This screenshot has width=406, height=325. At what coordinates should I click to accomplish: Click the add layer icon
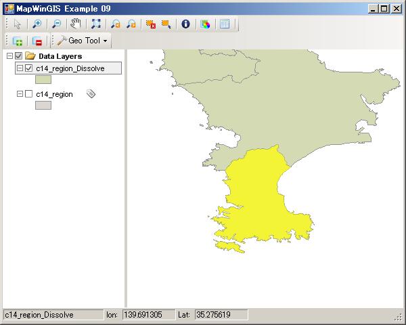click(18, 41)
